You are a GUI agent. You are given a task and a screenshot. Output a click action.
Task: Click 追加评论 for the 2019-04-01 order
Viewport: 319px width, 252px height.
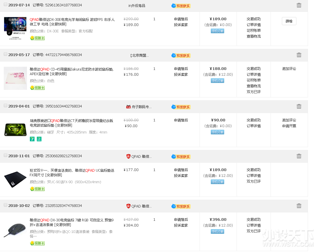[289, 120]
